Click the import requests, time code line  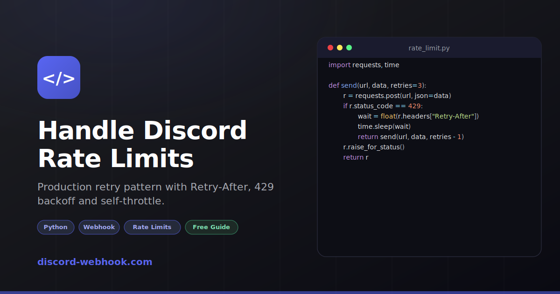tap(364, 65)
